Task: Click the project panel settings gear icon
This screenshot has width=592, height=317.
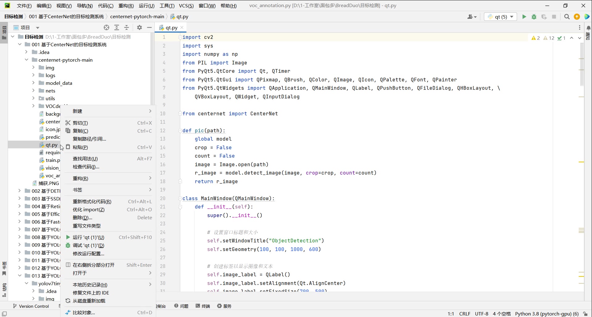Action: 140,27
